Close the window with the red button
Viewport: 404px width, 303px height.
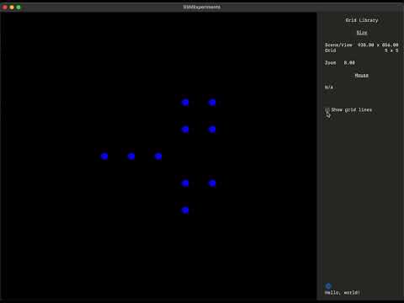(x=5, y=7)
